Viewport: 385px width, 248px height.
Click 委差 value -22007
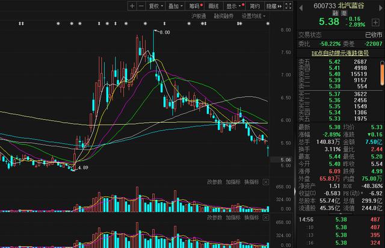coord(373,44)
